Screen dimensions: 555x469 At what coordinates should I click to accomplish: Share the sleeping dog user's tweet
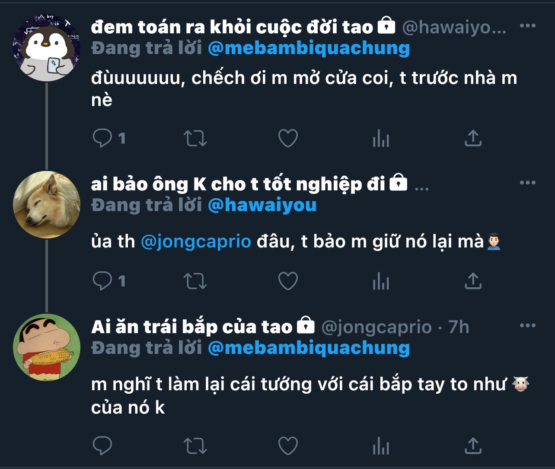pos(473,281)
